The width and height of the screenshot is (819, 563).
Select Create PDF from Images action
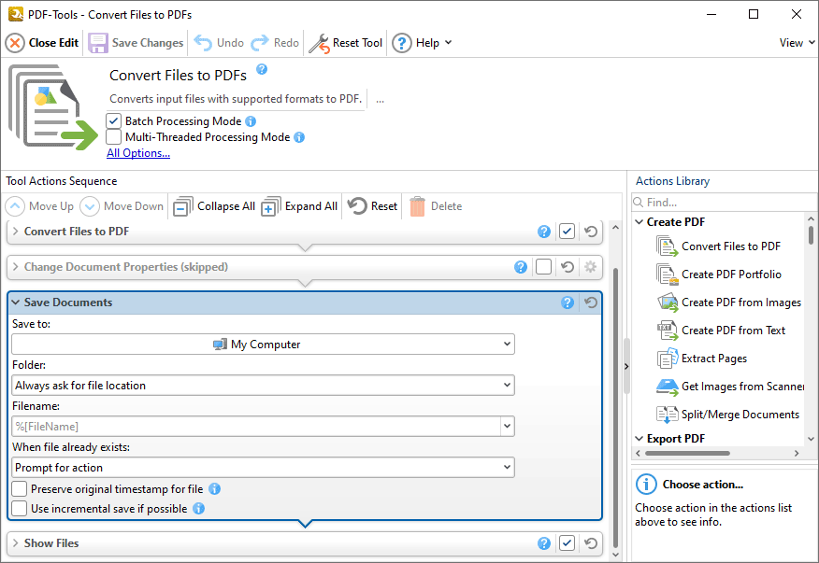729,303
